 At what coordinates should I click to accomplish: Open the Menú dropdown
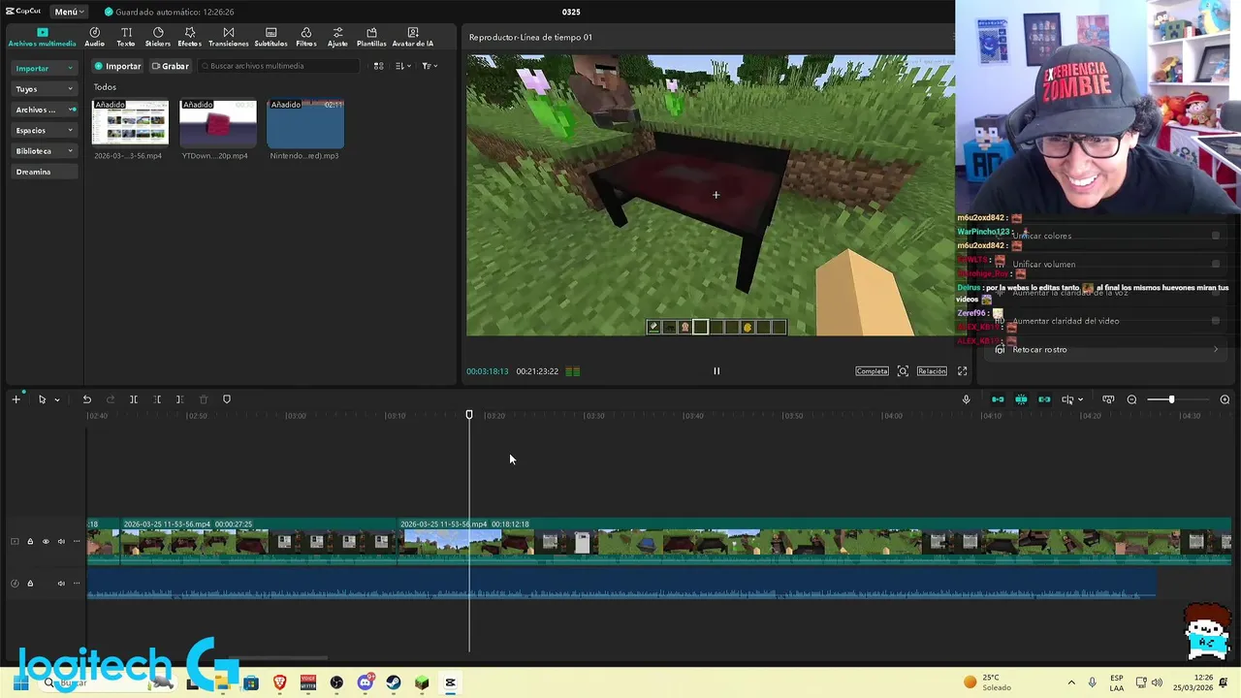[69, 12]
